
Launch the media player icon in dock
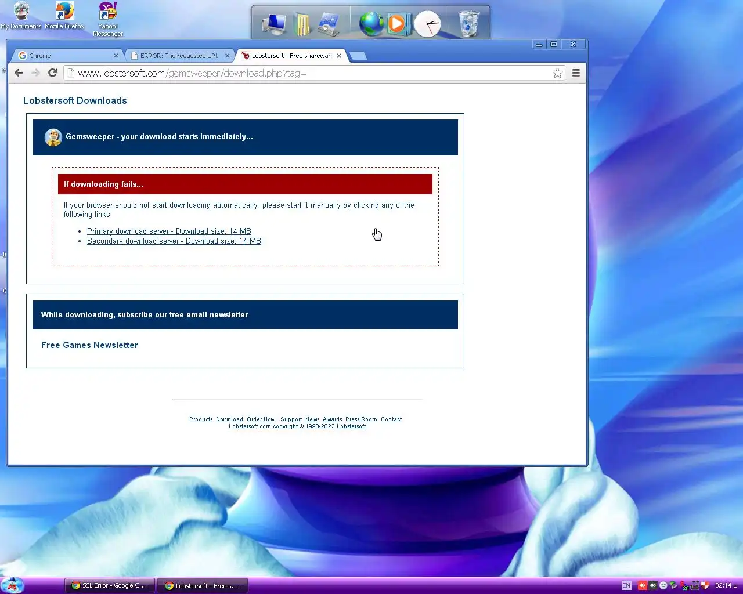point(398,24)
